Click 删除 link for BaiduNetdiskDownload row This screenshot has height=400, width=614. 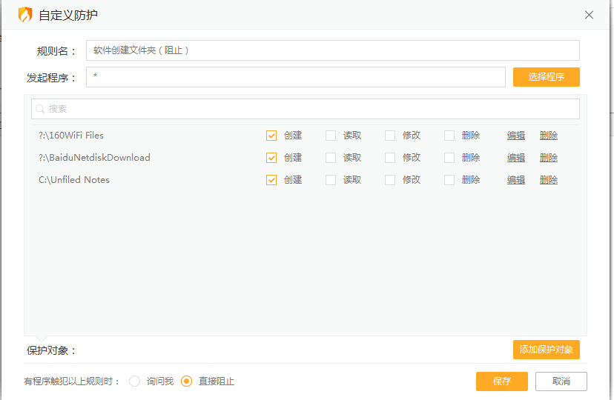[x=549, y=158]
